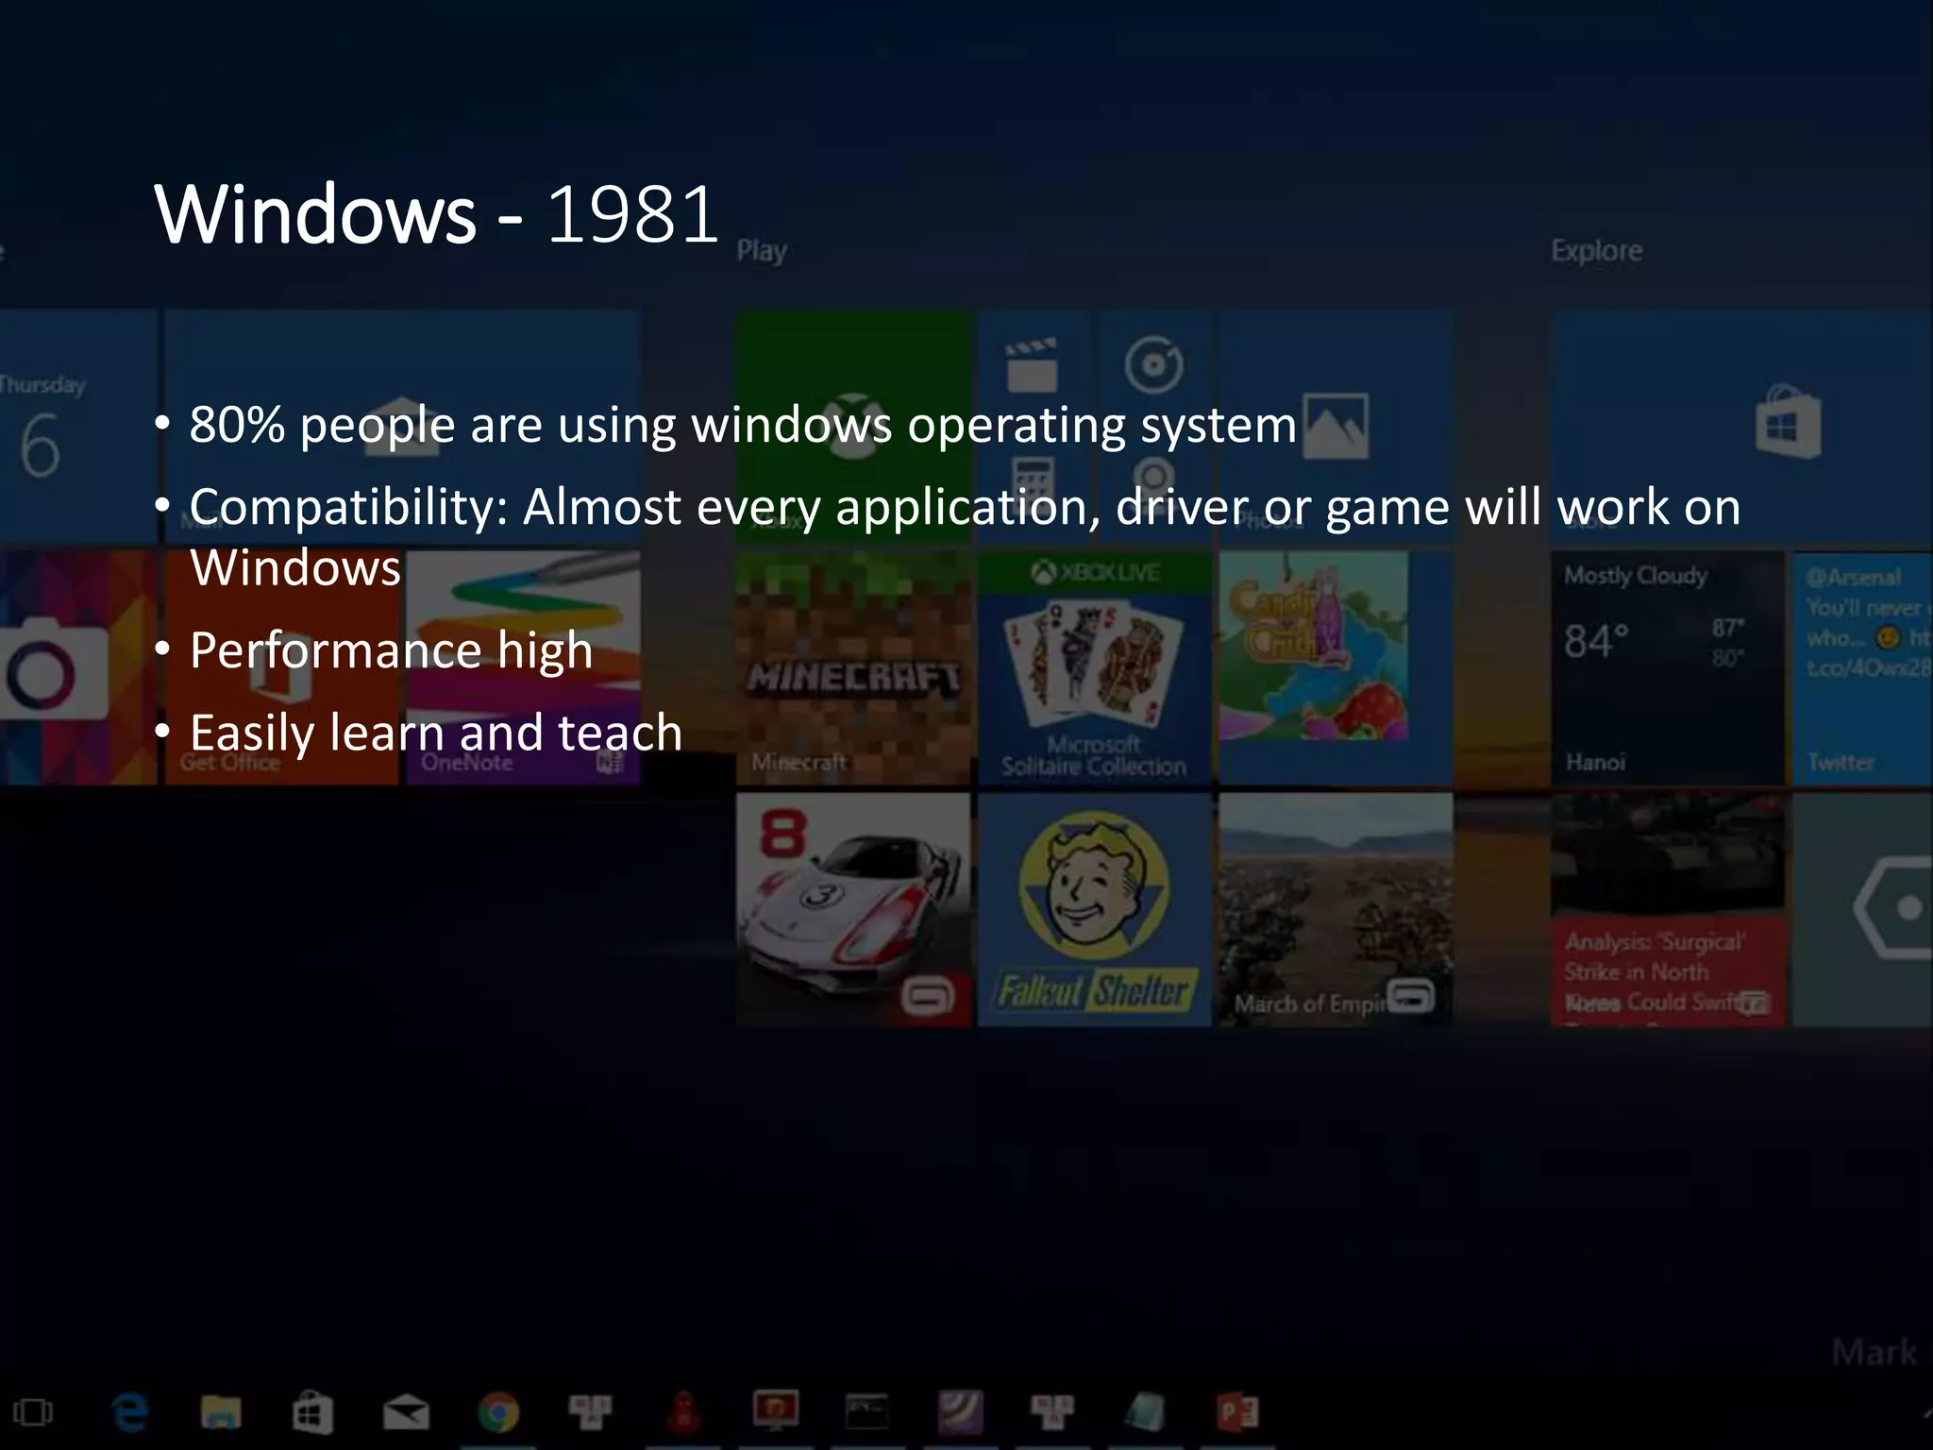The image size is (1933, 1450).
Task: Open the Store tile with shopping bag
Action: point(1741,427)
